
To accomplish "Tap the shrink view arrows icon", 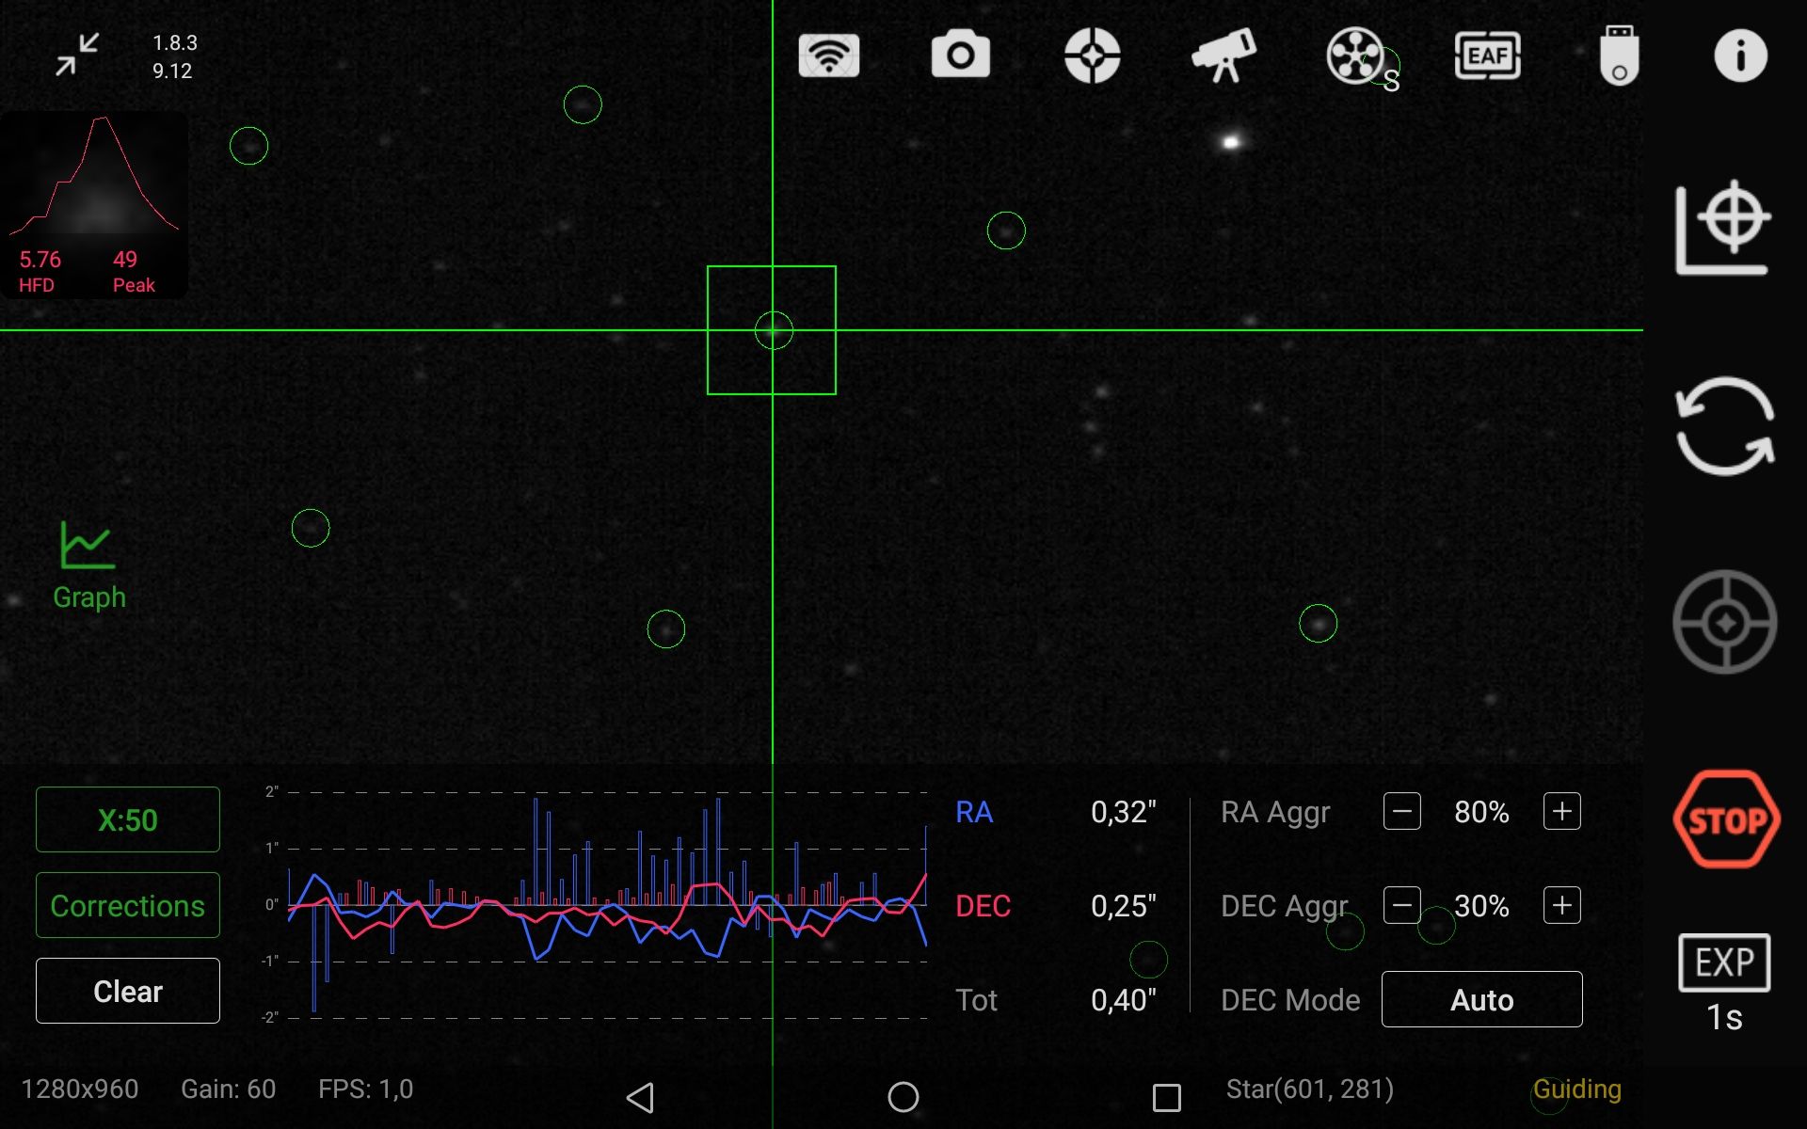I will click(x=77, y=55).
